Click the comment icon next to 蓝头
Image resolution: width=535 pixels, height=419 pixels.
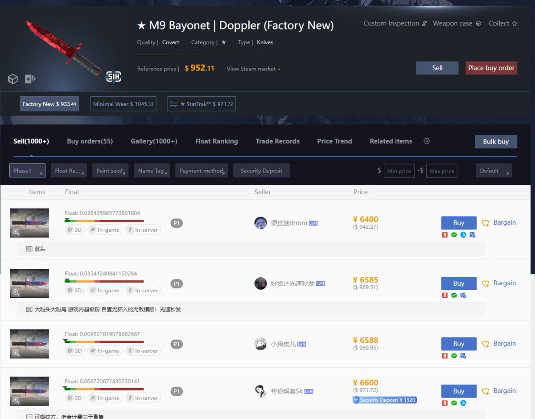[29, 249]
